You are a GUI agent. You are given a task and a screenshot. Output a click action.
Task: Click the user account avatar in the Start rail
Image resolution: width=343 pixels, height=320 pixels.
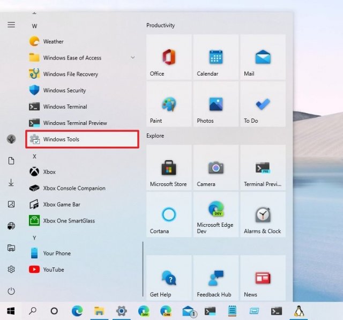[x=11, y=139]
